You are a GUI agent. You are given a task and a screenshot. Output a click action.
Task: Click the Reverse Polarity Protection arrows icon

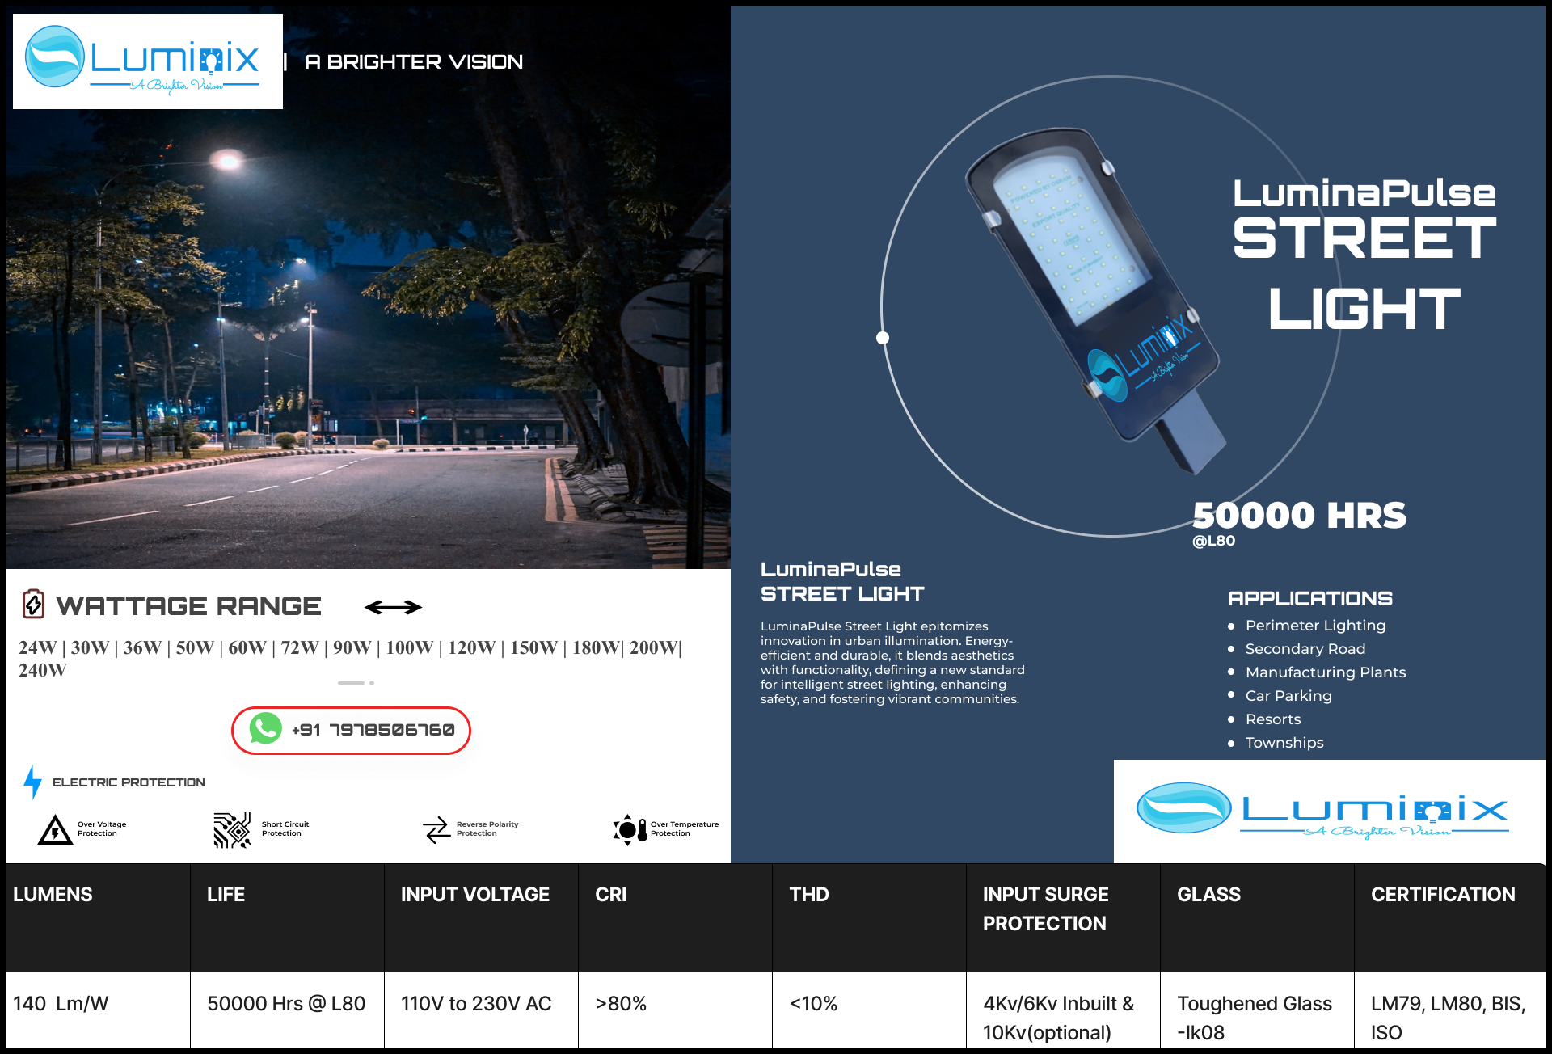point(436,829)
